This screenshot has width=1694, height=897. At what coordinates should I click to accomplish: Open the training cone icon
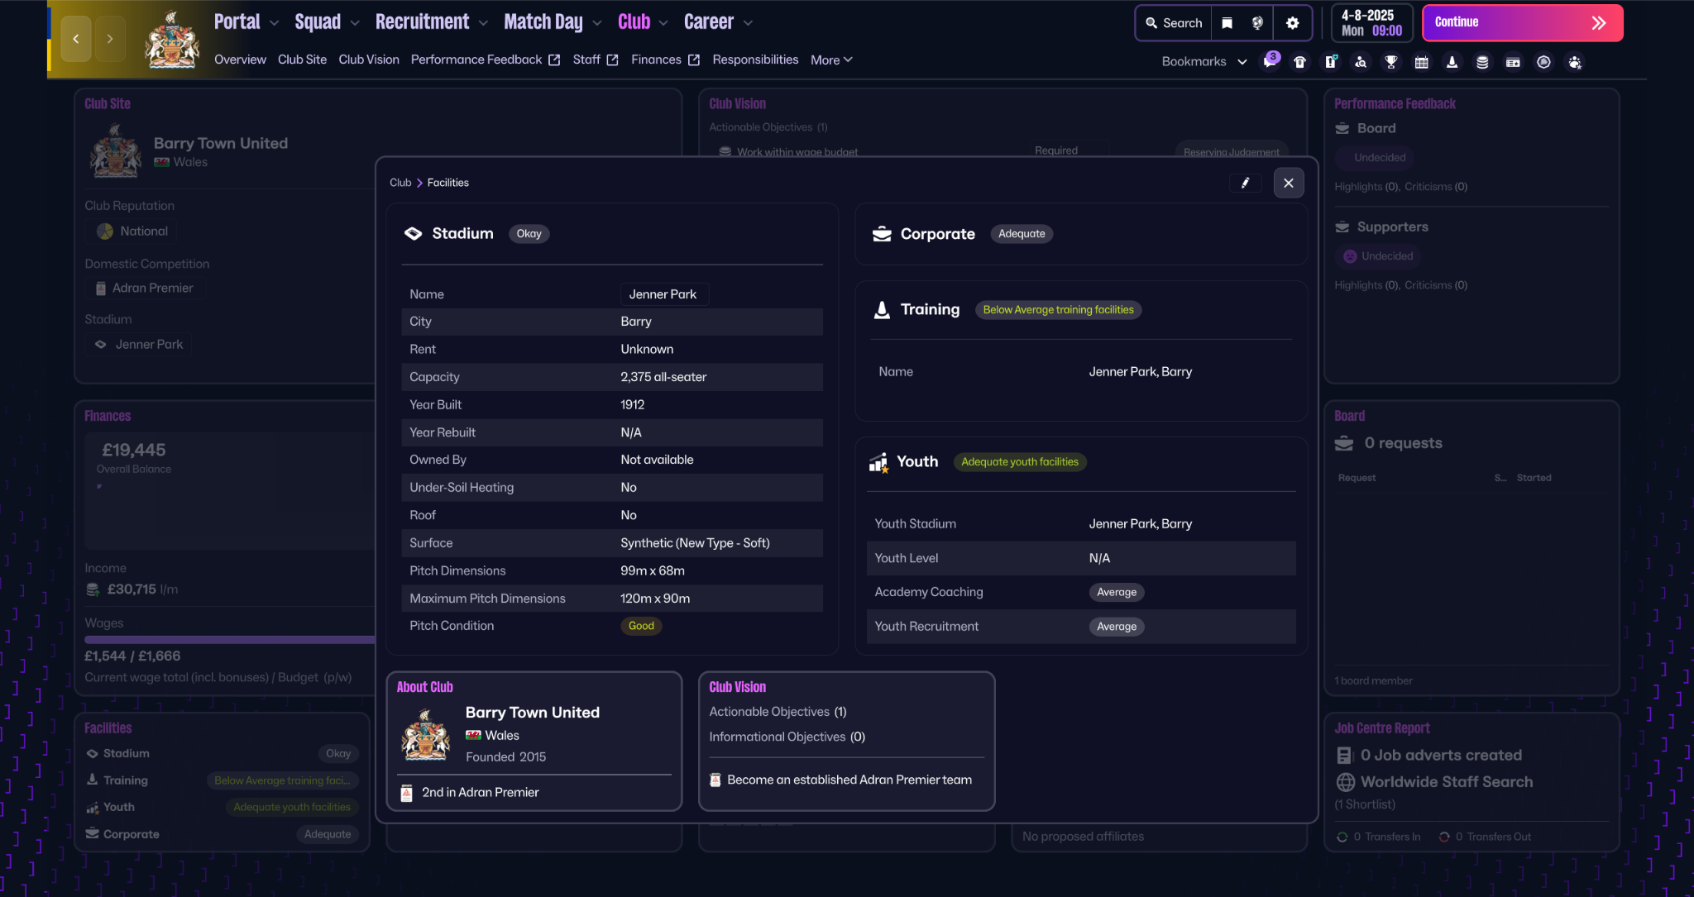[1452, 62]
